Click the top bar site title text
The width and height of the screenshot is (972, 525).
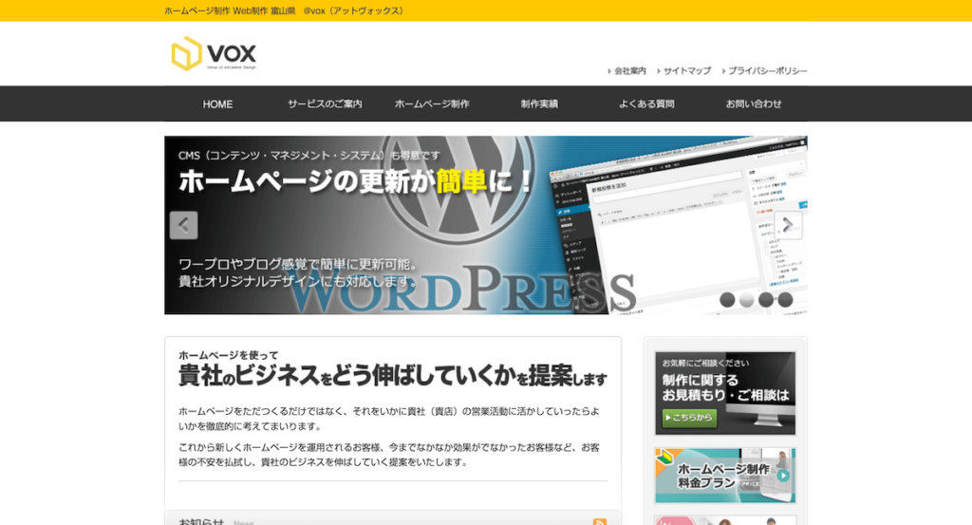click(285, 10)
